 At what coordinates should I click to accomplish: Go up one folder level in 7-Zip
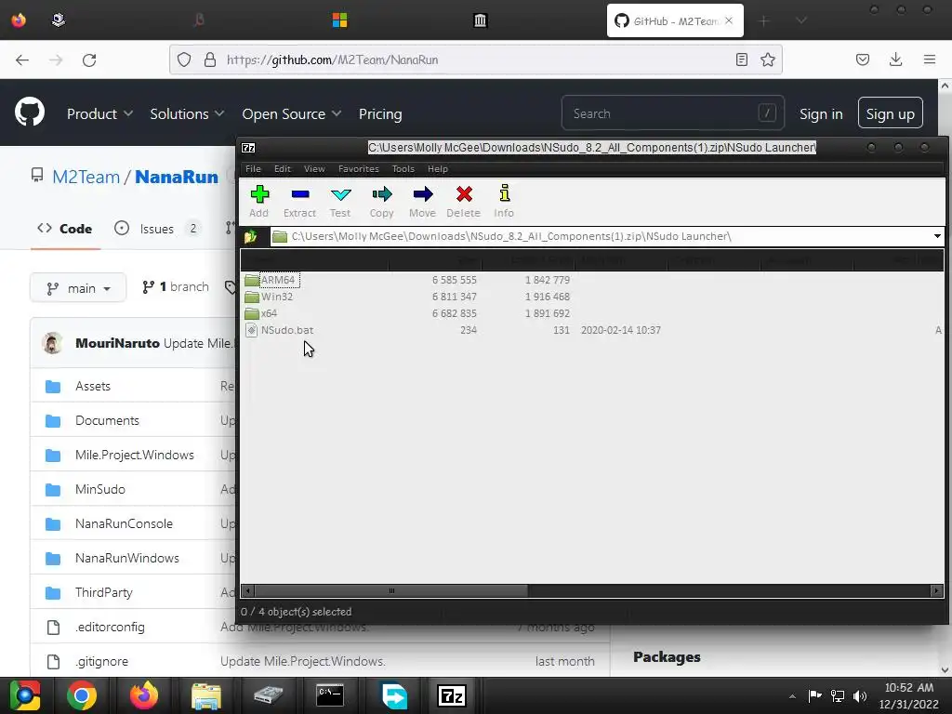tap(250, 237)
